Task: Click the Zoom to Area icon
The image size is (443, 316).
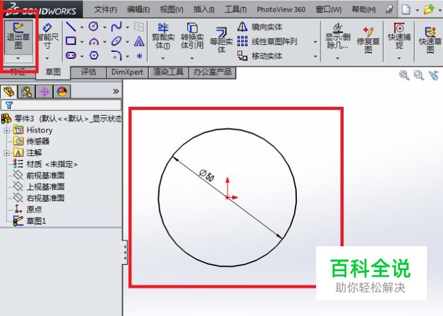Action: [419, 75]
